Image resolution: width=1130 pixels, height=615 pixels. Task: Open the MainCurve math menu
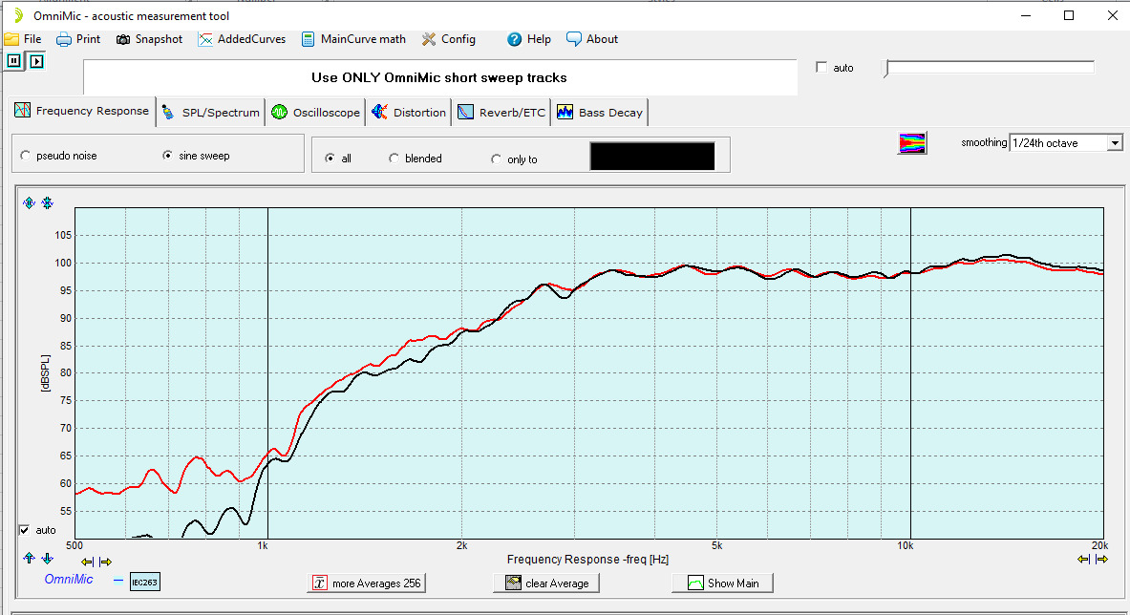tap(352, 39)
